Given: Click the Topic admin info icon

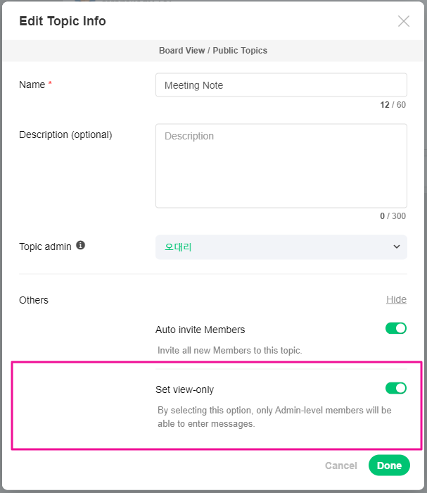Looking at the screenshot, I should coord(81,246).
